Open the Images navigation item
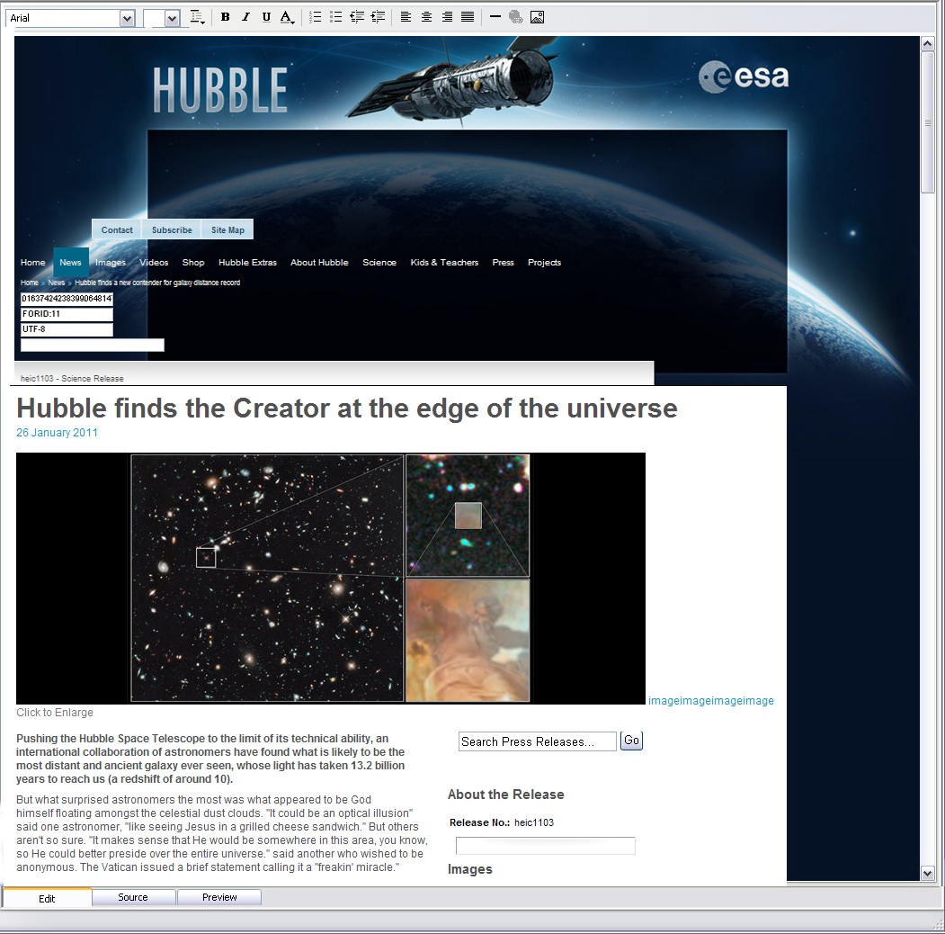The height and width of the screenshot is (934, 945). [x=111, y=262]
